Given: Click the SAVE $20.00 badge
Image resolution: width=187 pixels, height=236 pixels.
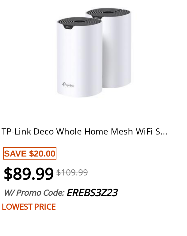Looking at the screenshot, I should pyautogui.click(x=30, y=153).
